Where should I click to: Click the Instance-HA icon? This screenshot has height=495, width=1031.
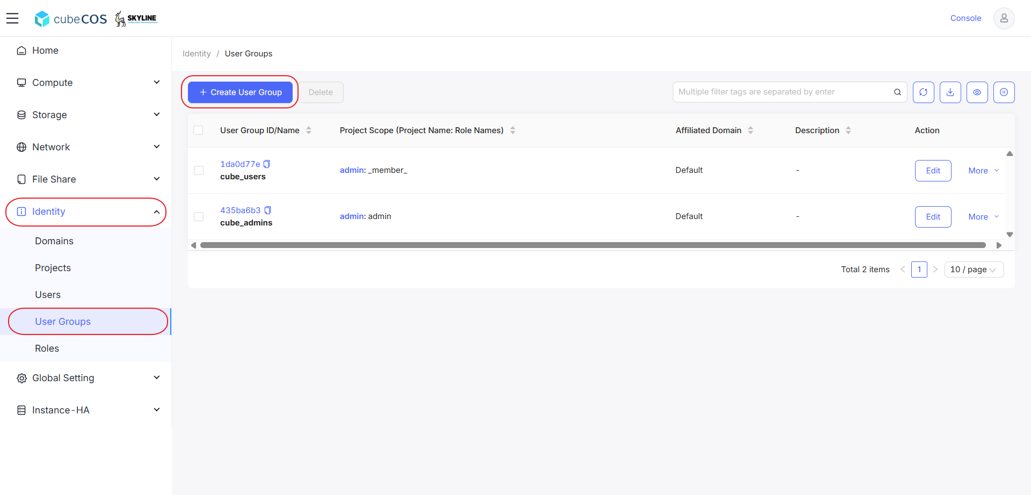coord(21,410)
